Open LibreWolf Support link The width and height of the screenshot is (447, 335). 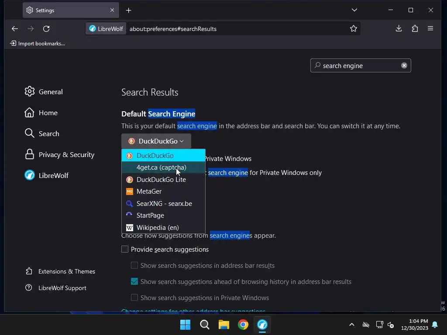click(55, 288)
